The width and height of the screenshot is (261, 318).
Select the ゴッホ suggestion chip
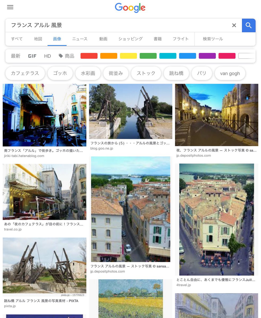pos(60,73)
